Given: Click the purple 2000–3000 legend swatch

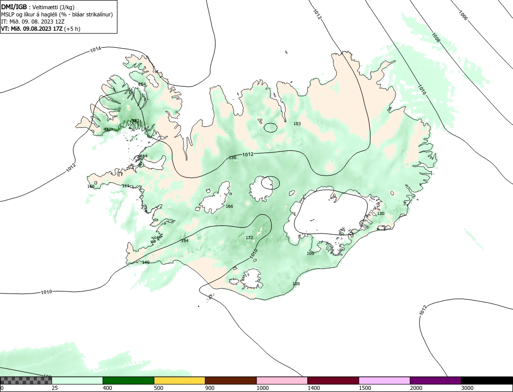Looking at the screenshot, I should tap(436, 380).
